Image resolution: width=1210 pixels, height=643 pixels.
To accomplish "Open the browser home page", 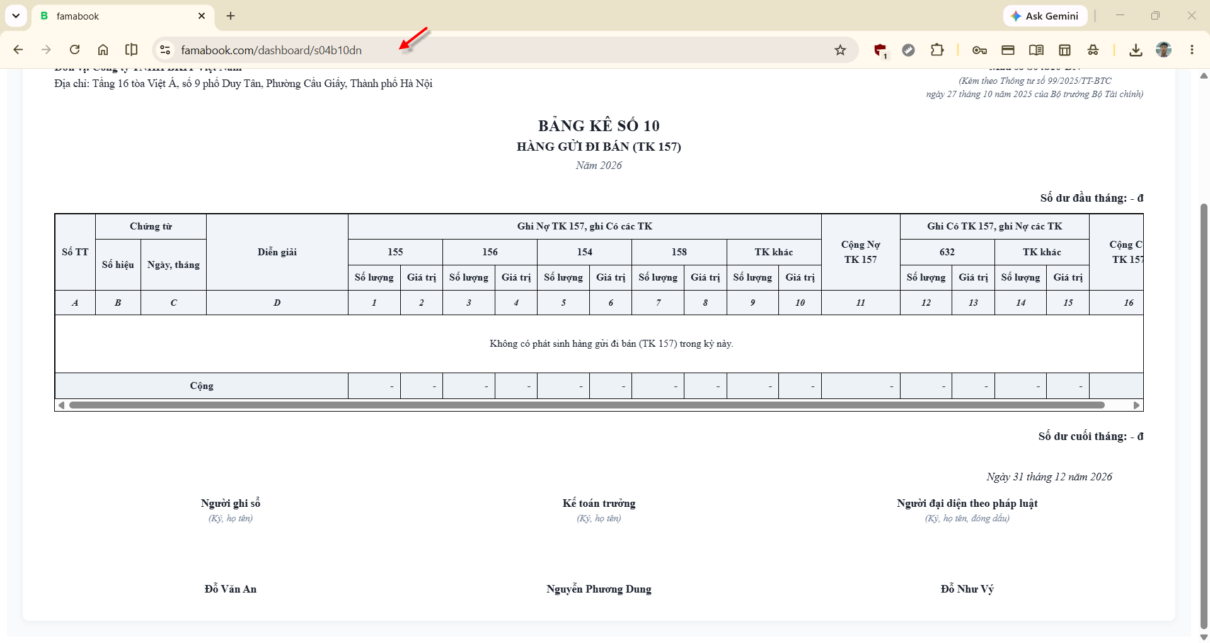I will pyautogui.click(x=103, y=50).
